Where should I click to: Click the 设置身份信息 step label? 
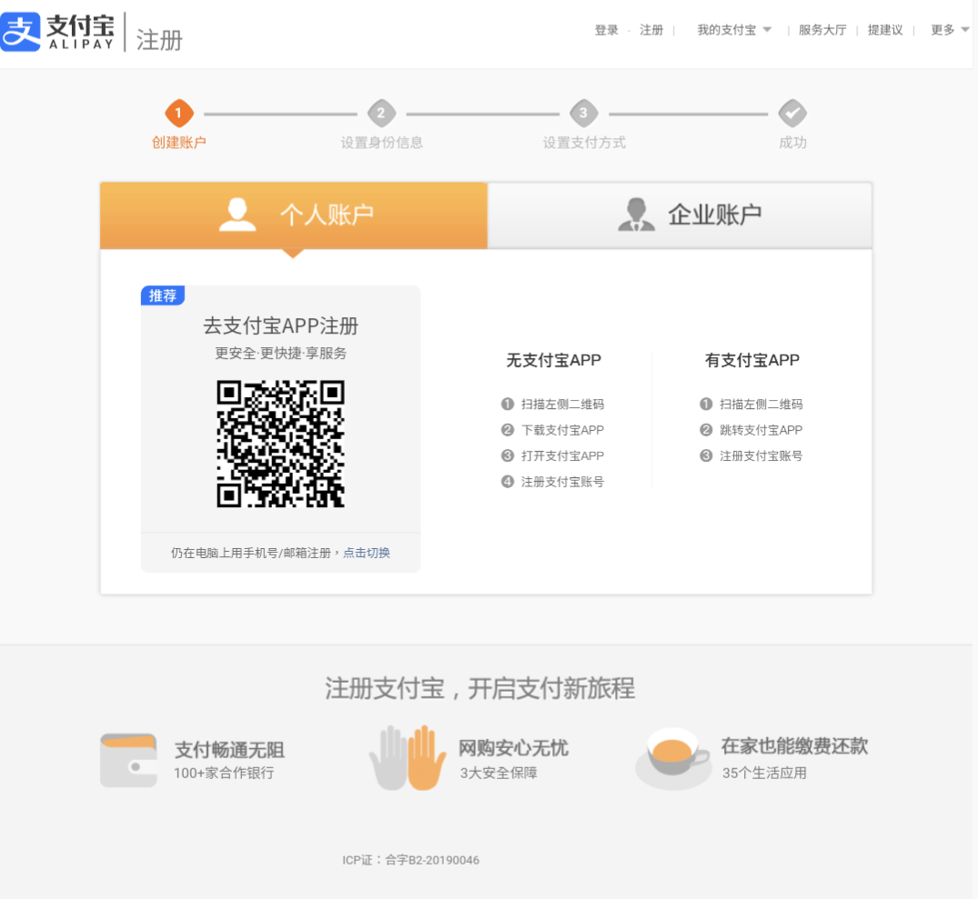382,143
